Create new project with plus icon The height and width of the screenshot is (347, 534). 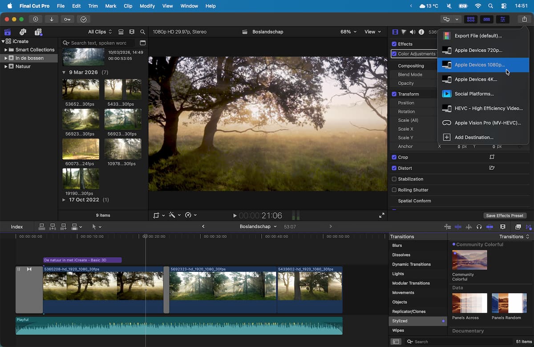click(x=36, y=19)
